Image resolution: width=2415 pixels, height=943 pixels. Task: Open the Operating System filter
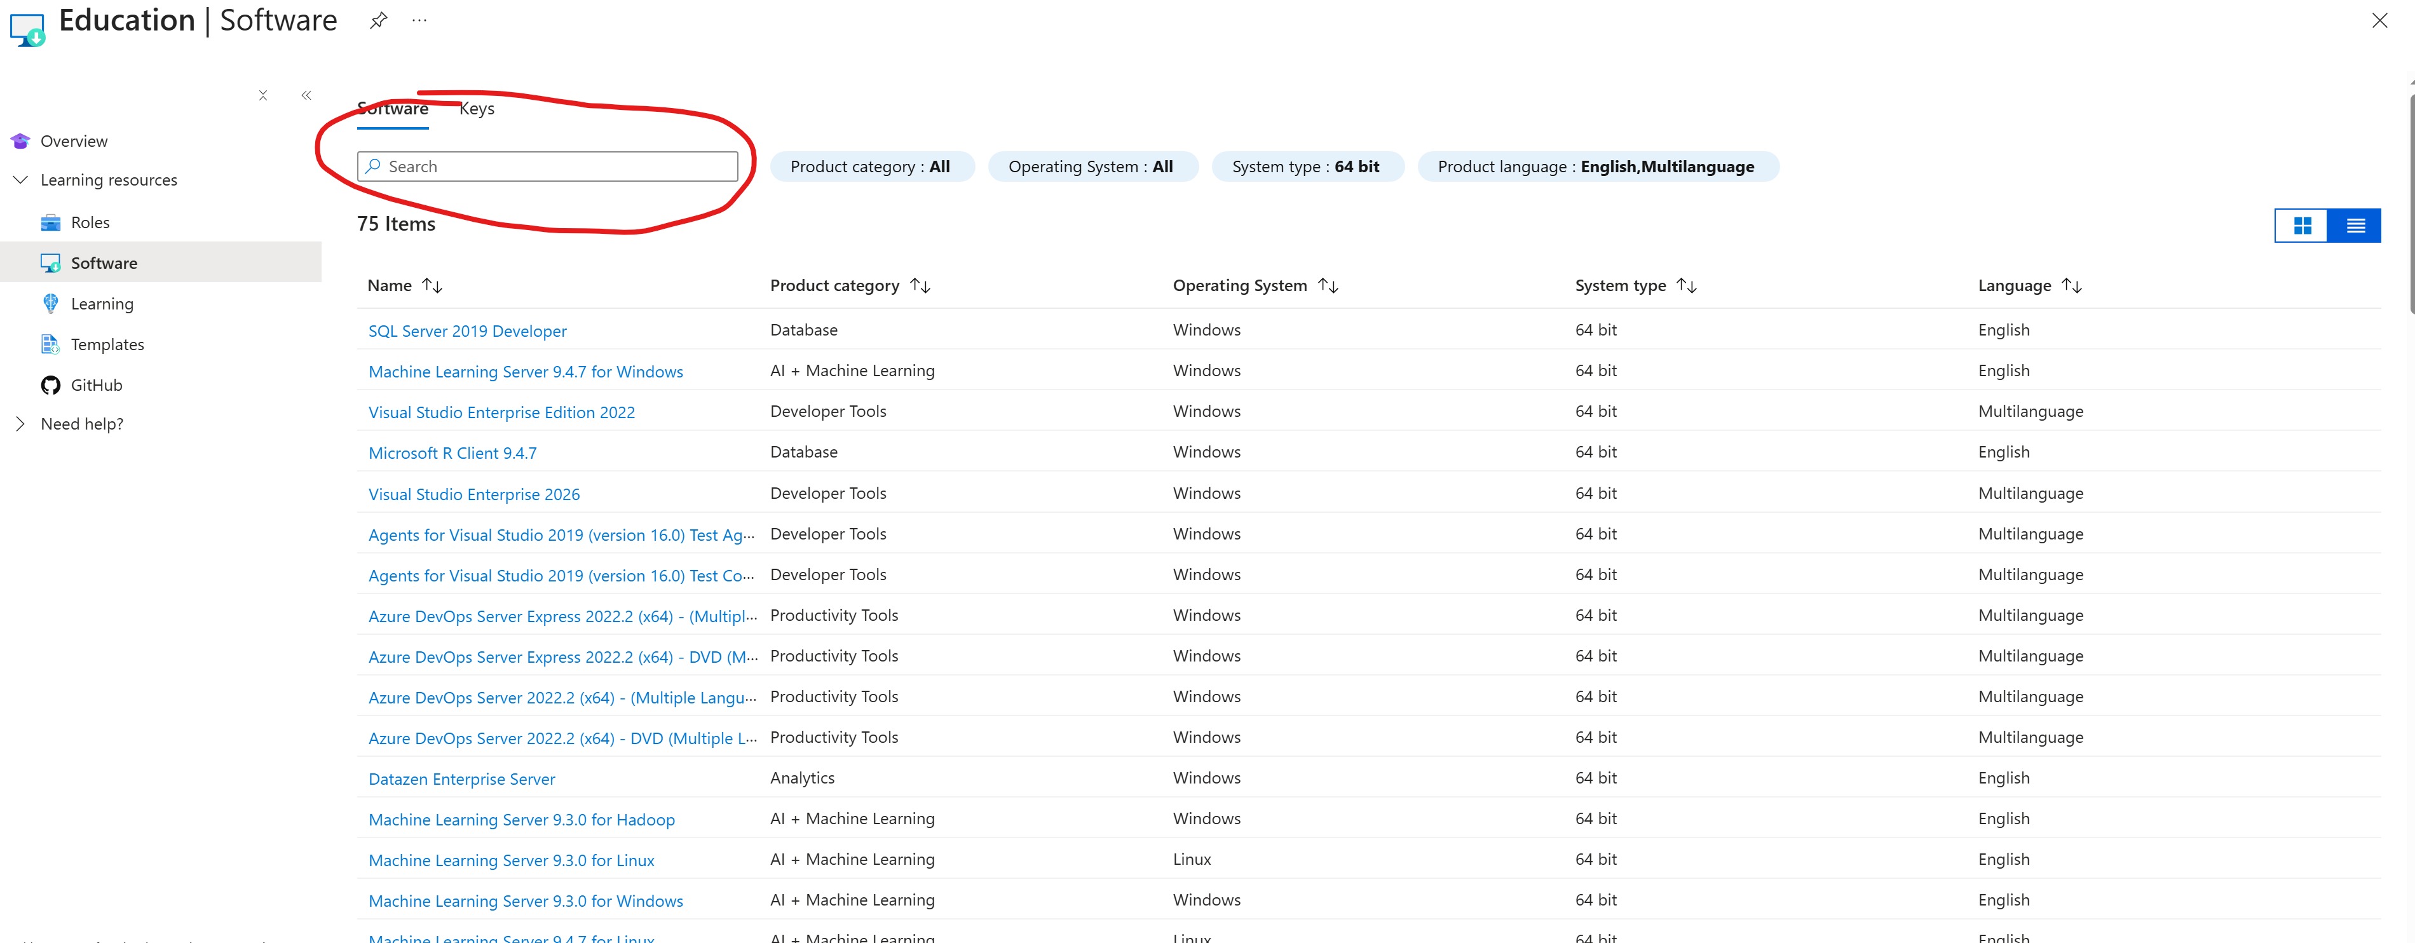coord(1091,167)
